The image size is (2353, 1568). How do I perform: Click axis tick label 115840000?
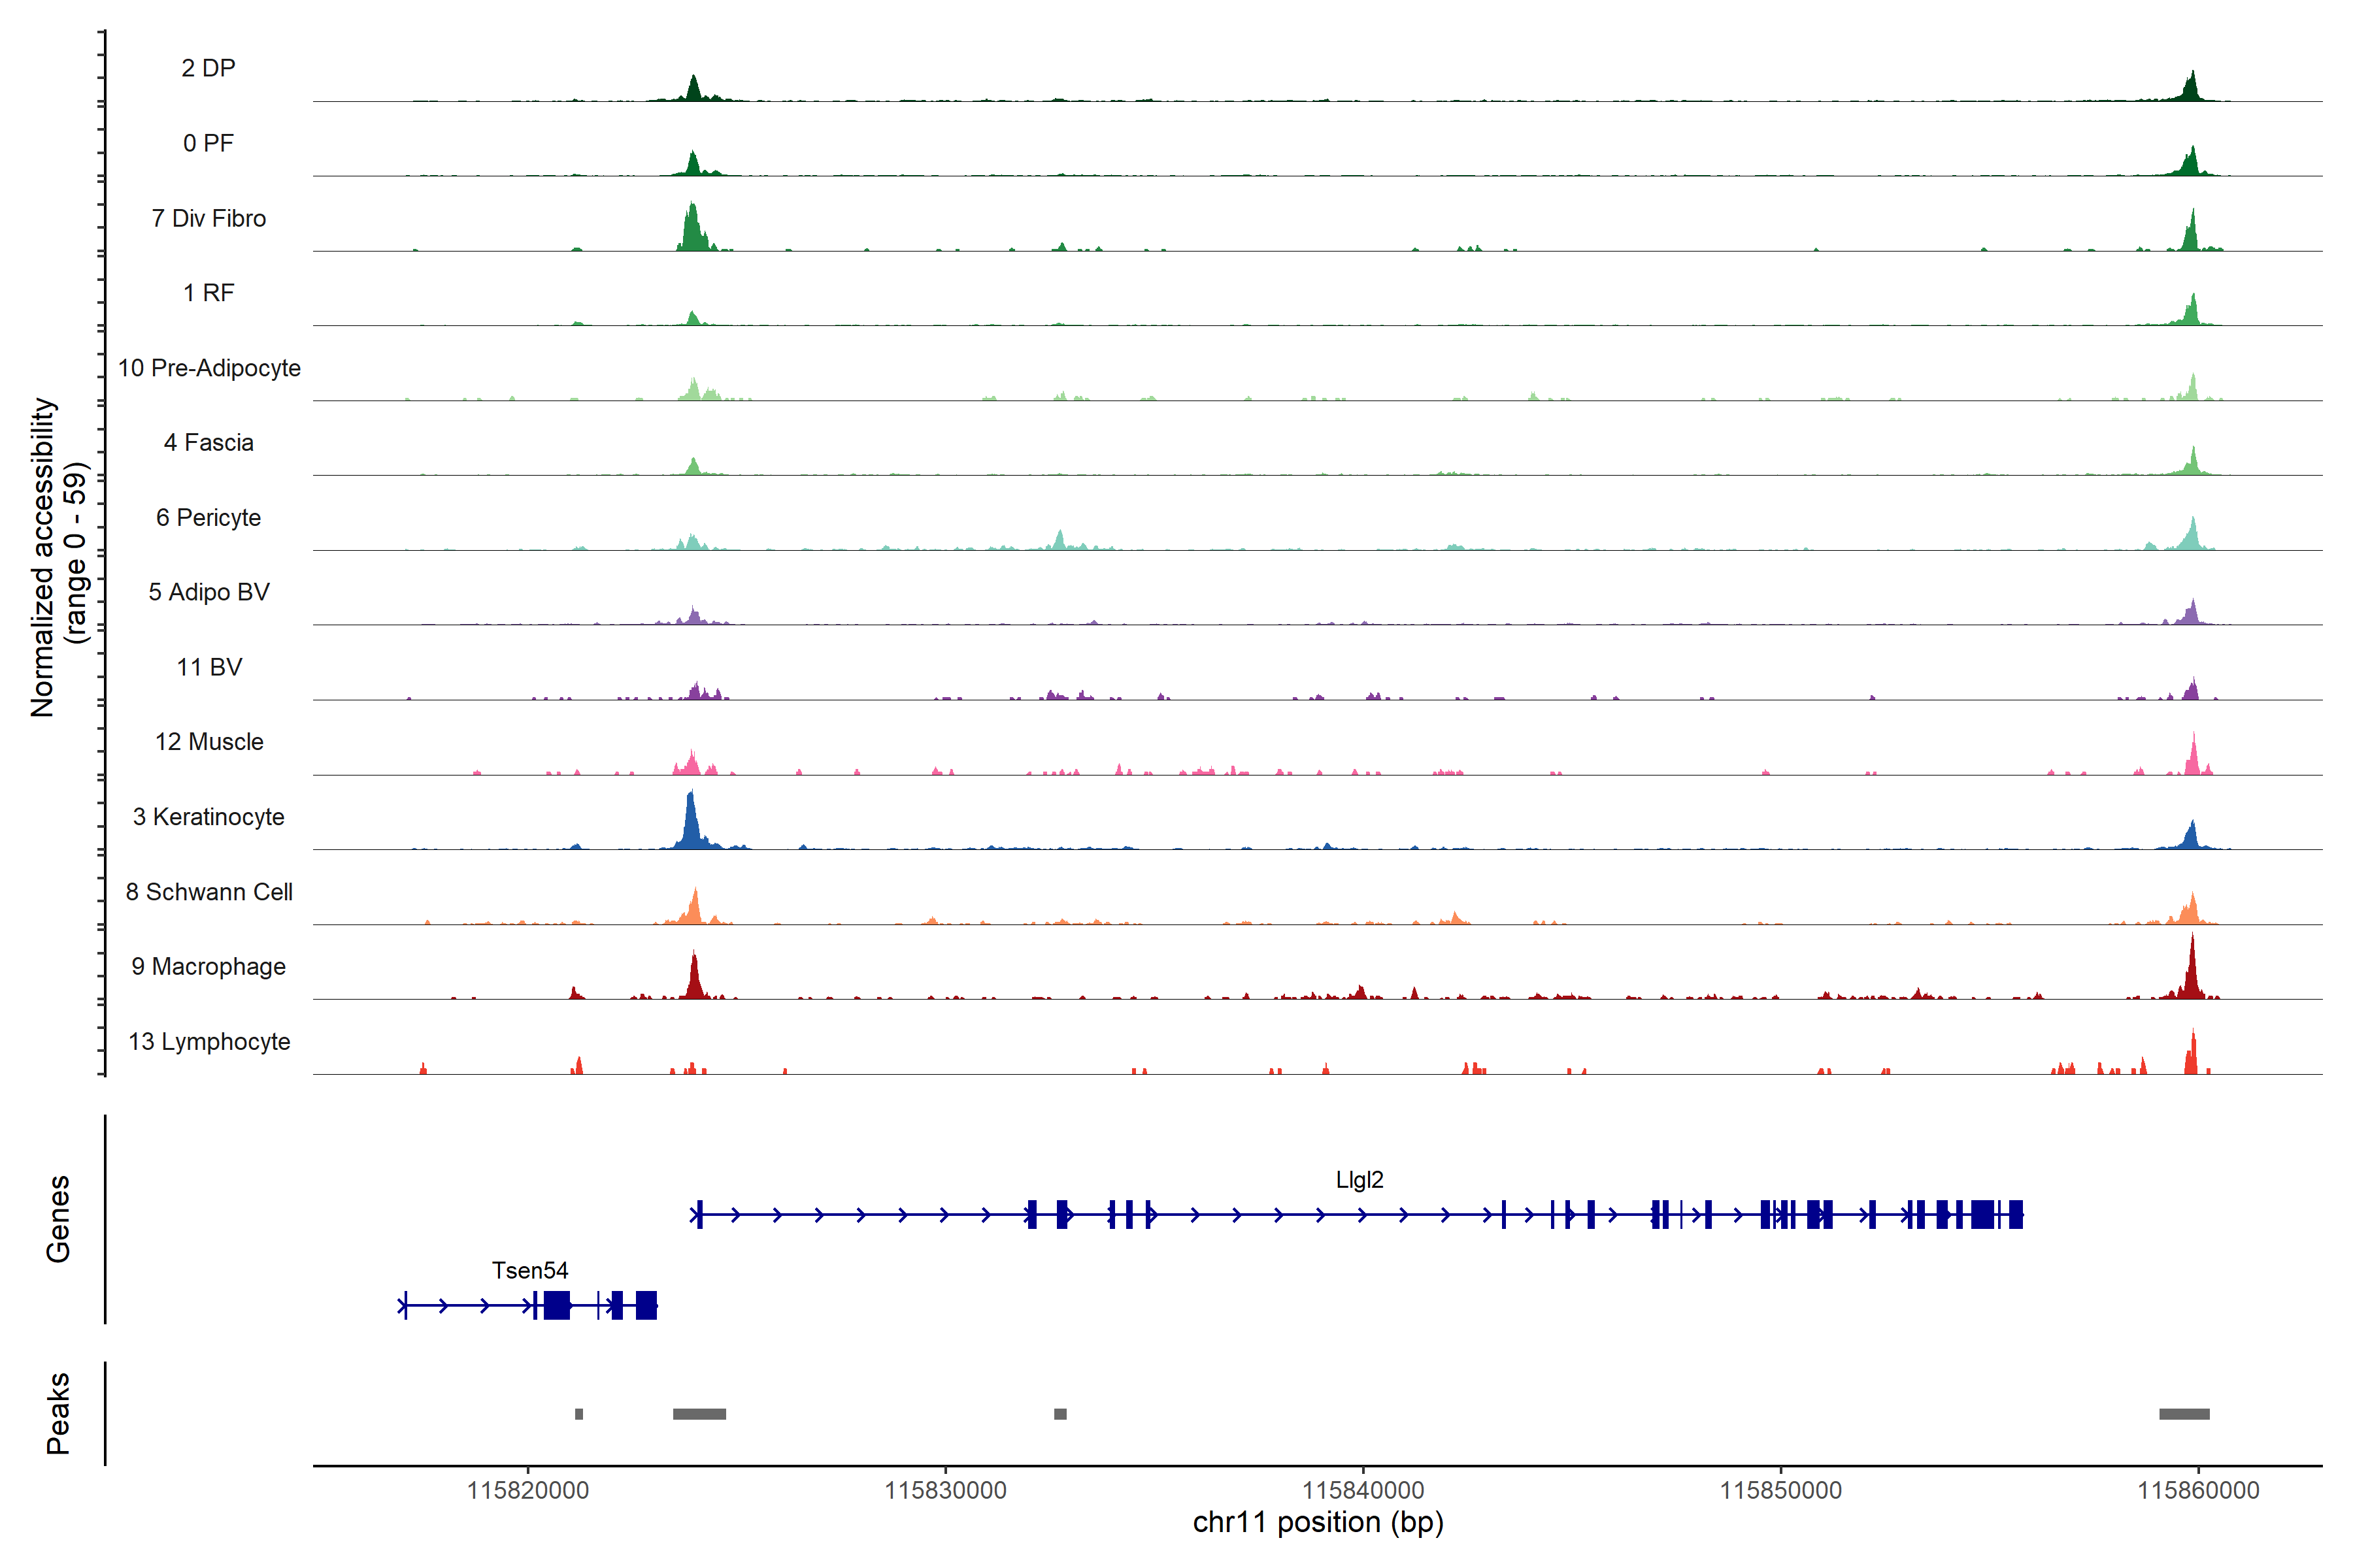coord(1363,1490)
